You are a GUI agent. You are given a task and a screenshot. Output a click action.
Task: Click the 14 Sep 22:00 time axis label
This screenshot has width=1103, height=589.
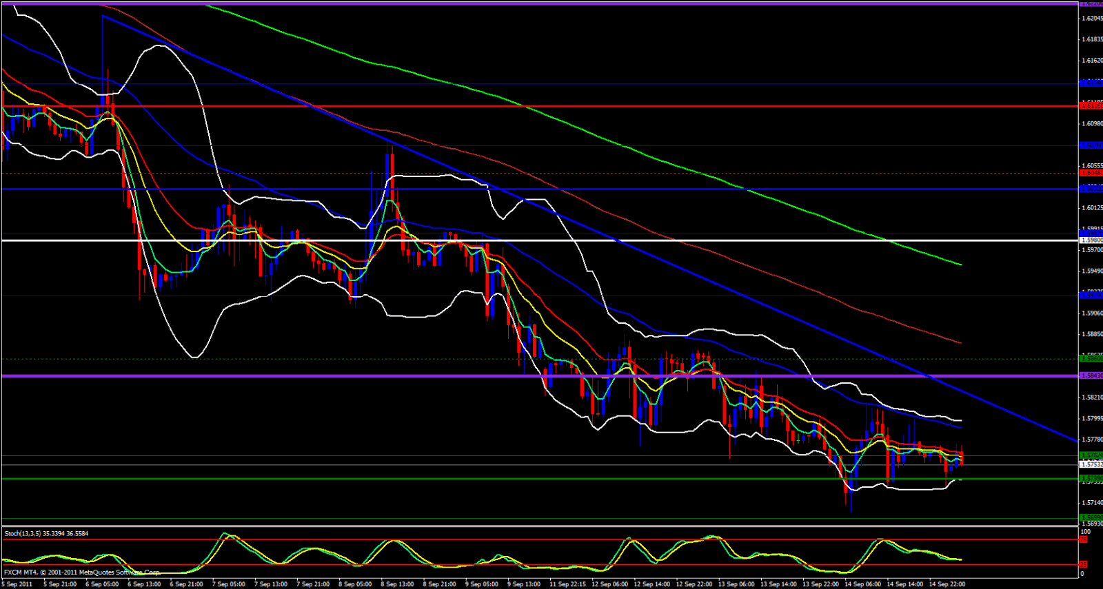point(948,584)
